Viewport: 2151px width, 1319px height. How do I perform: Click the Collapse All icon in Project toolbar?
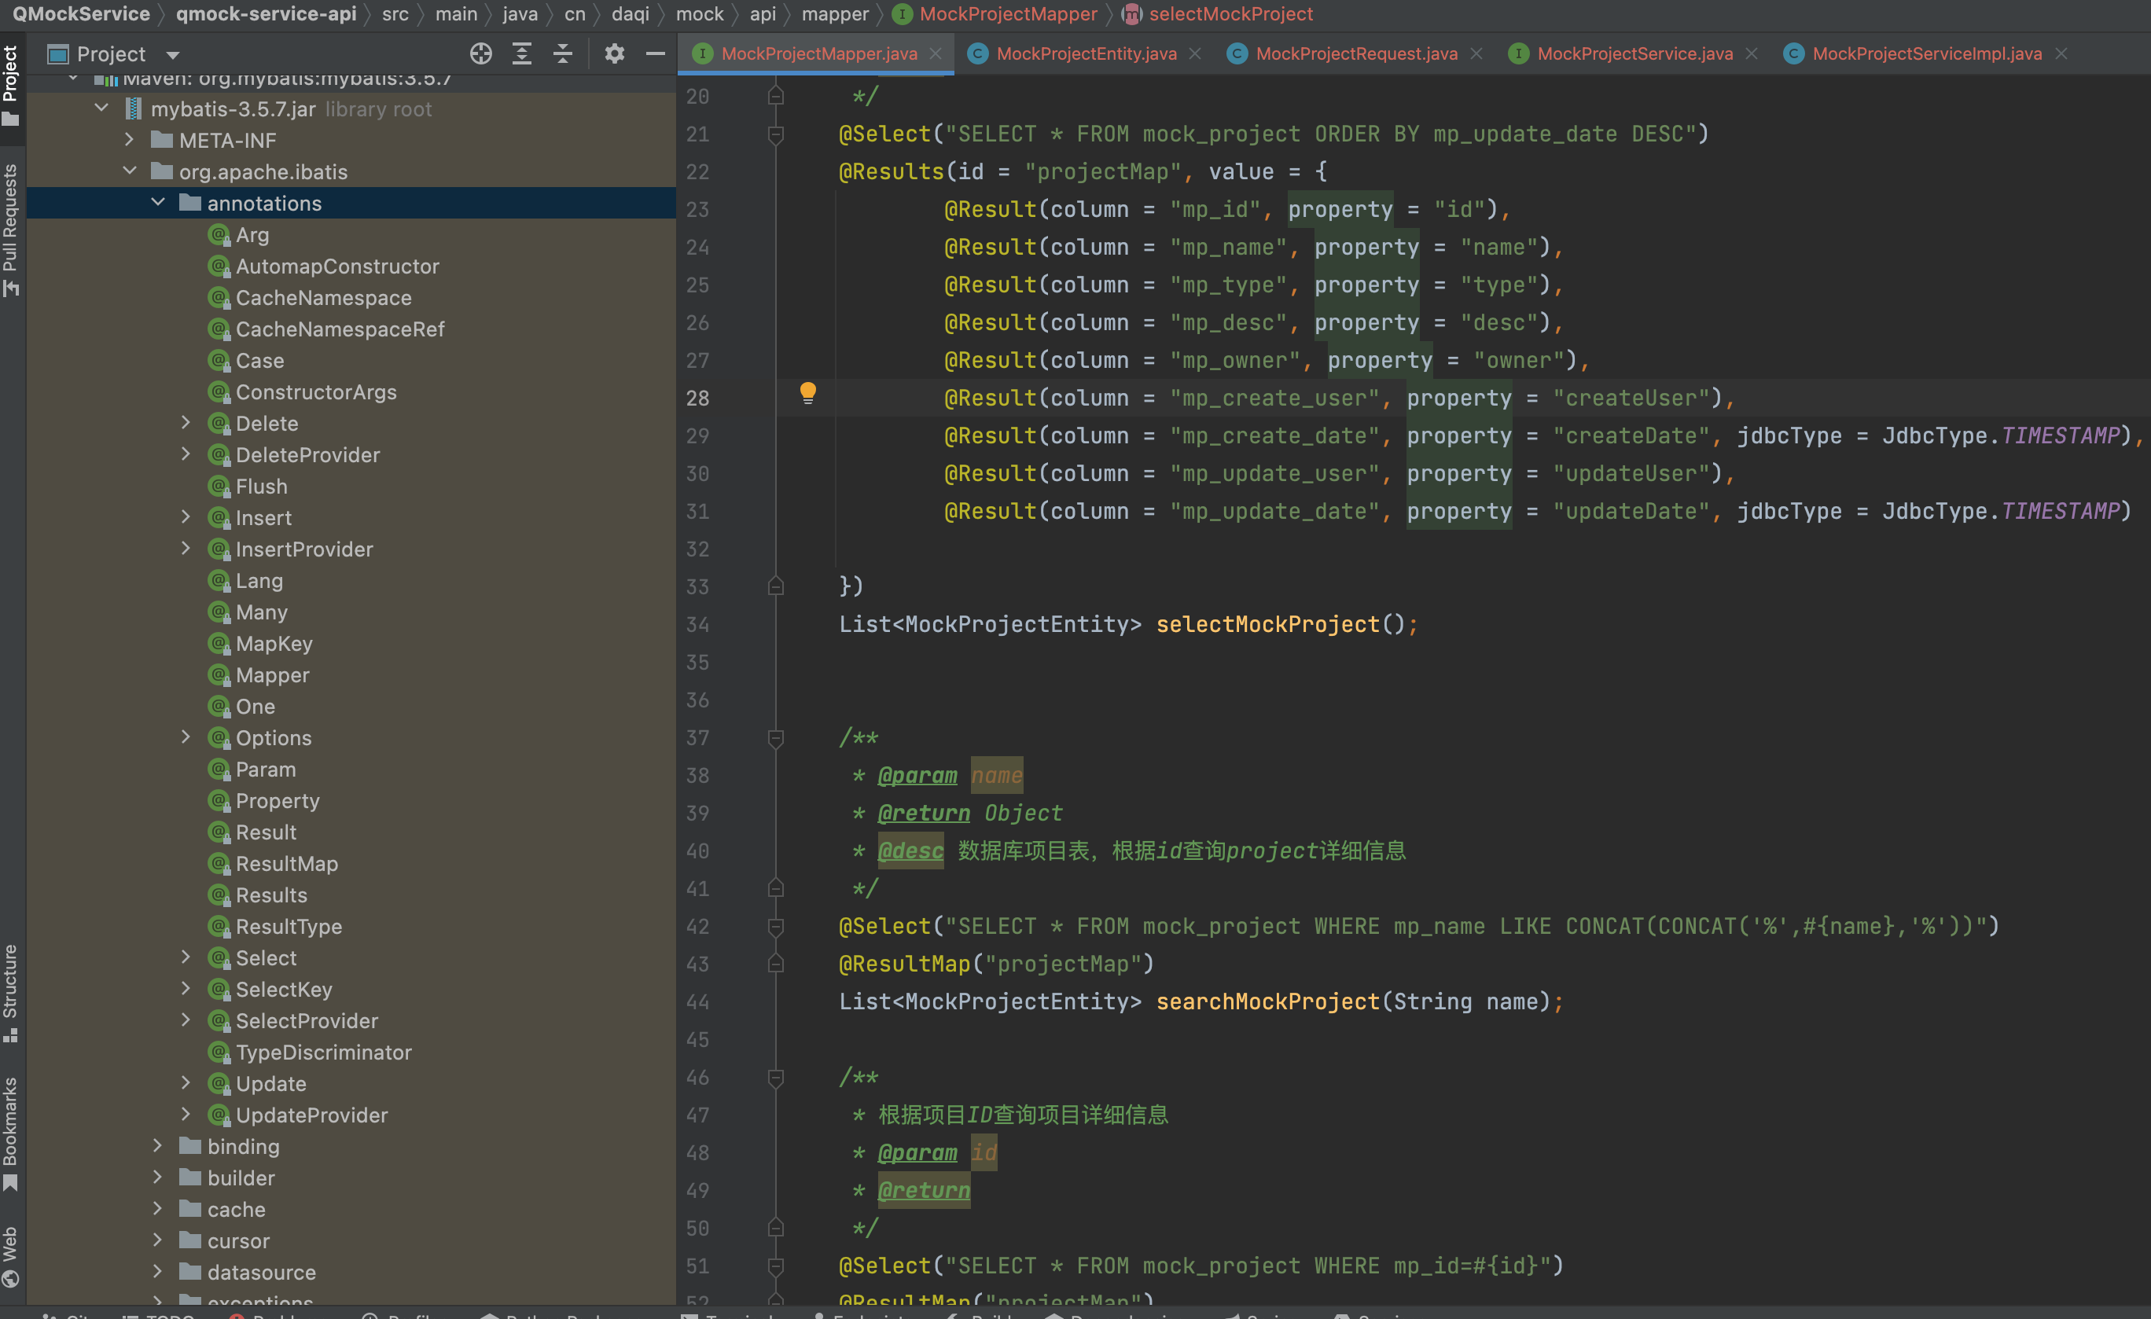[563, 54]
